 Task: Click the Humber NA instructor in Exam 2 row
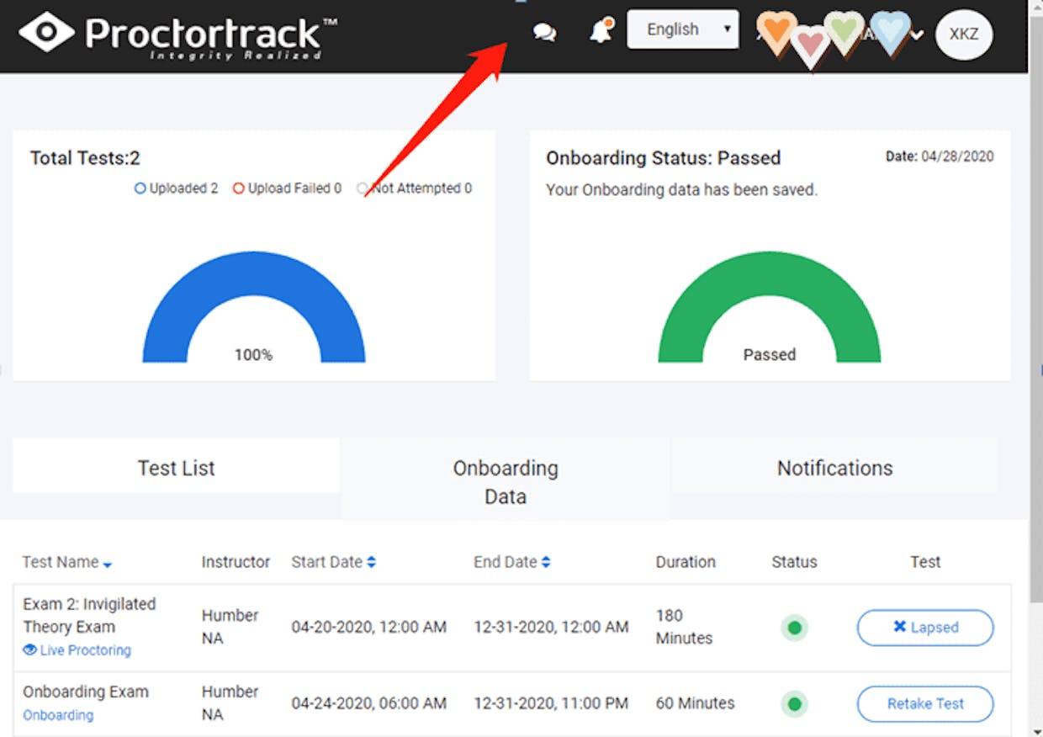[x=230, y=627]
